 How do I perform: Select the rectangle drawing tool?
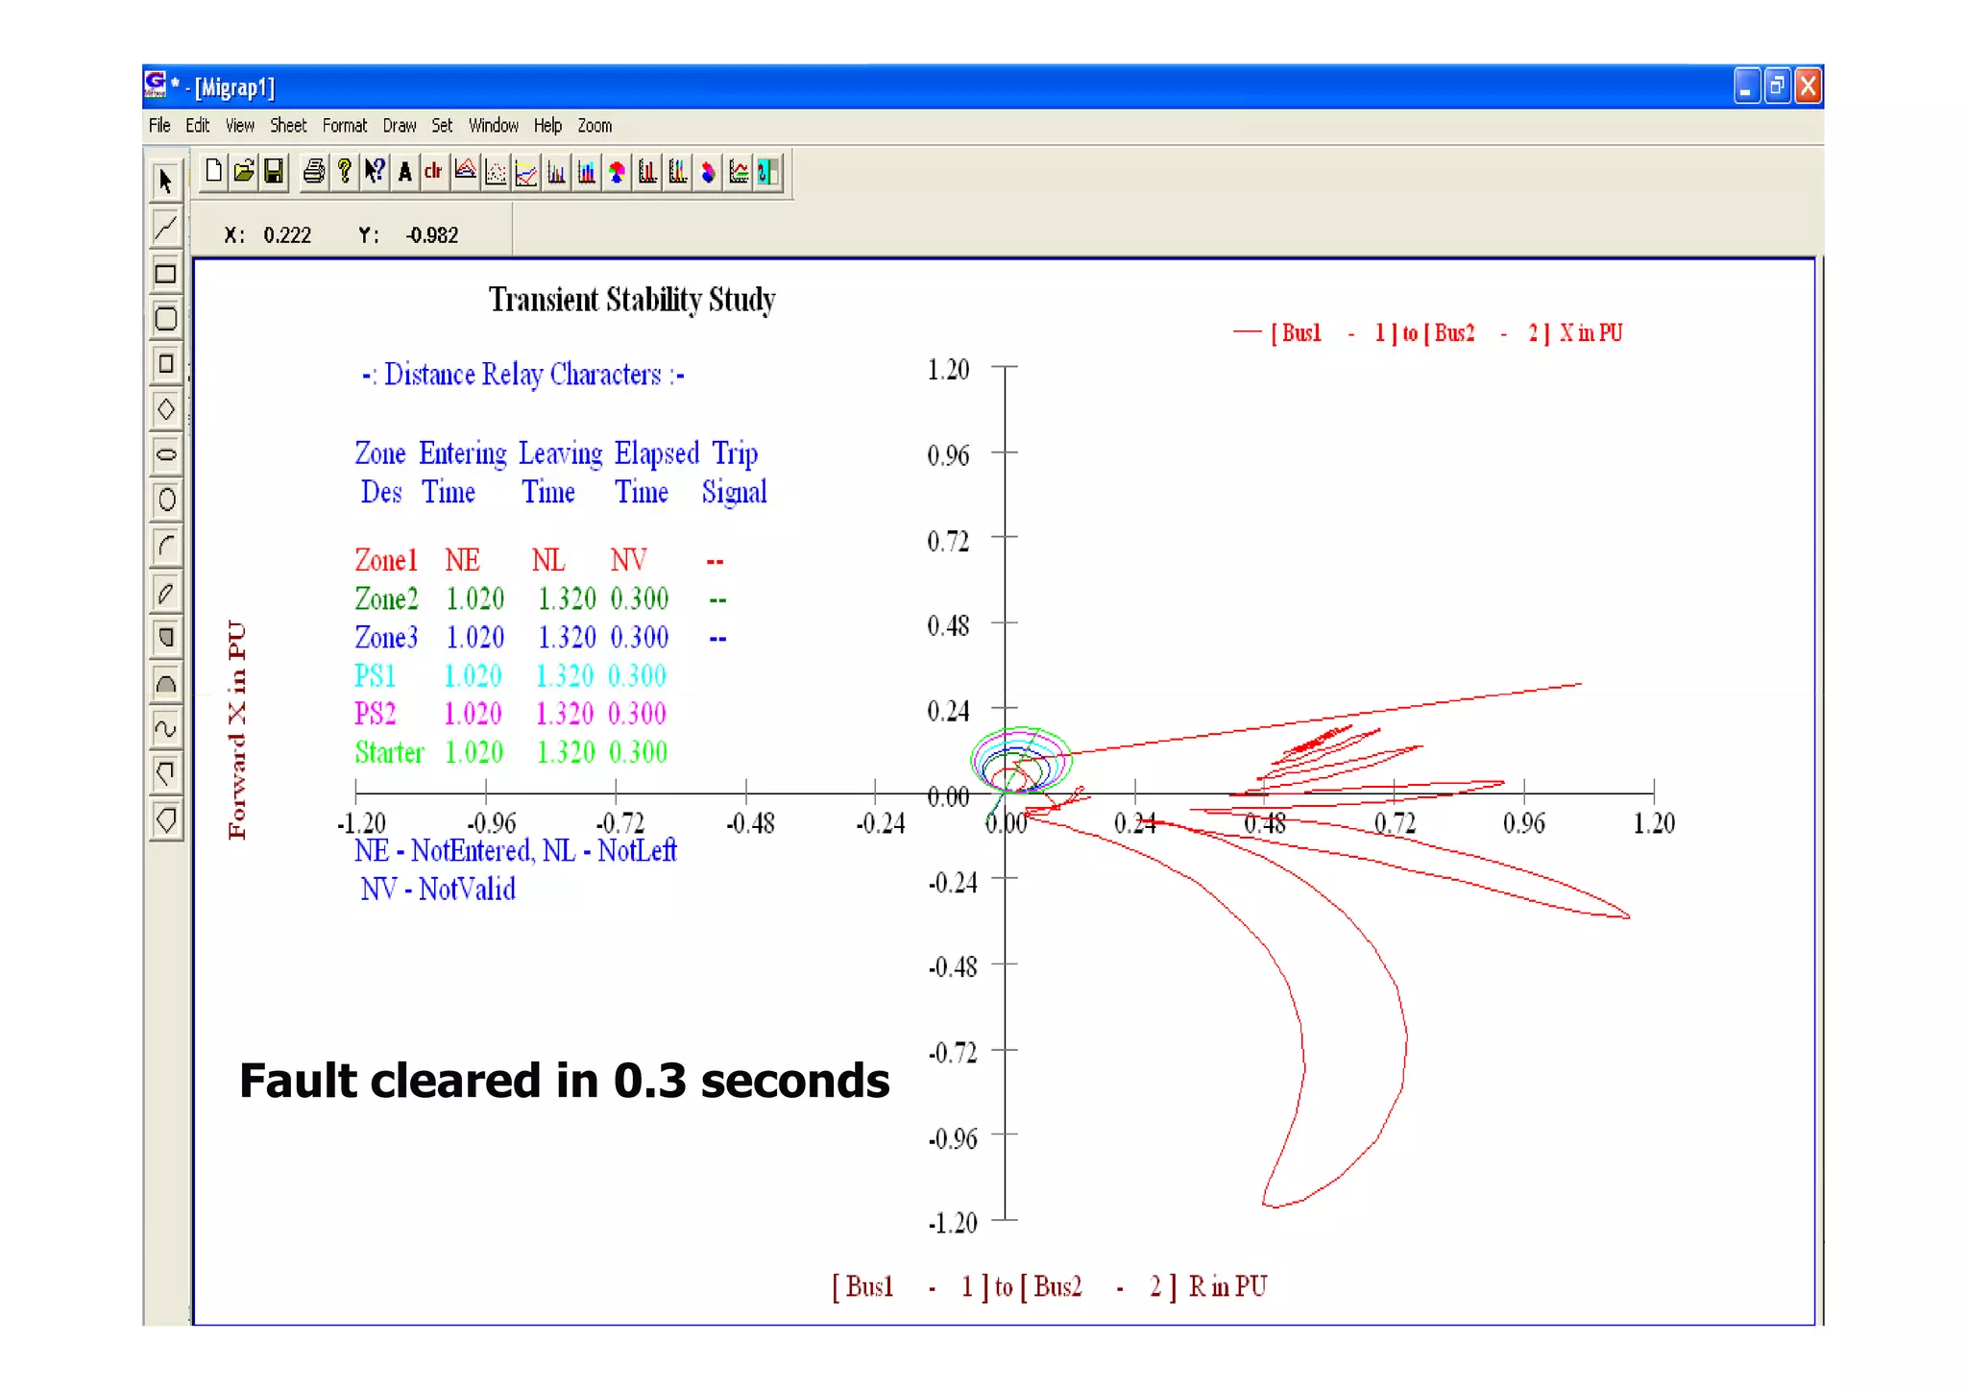166,273
